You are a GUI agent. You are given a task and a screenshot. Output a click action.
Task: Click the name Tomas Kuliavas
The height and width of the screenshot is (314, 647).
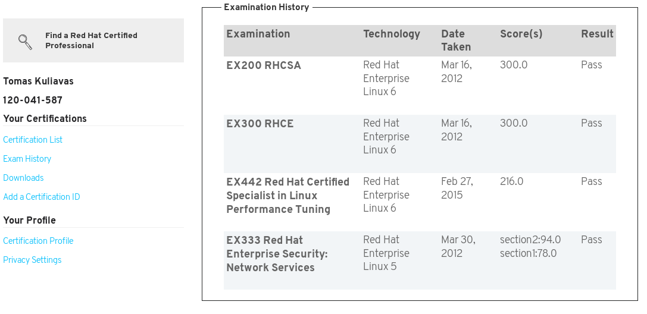(38, 81)
